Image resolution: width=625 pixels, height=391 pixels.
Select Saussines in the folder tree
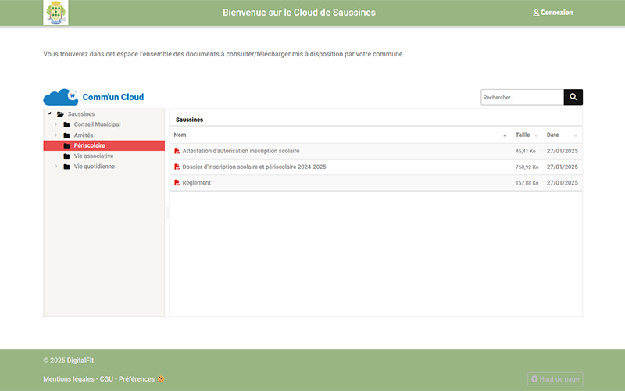(81, 114)
